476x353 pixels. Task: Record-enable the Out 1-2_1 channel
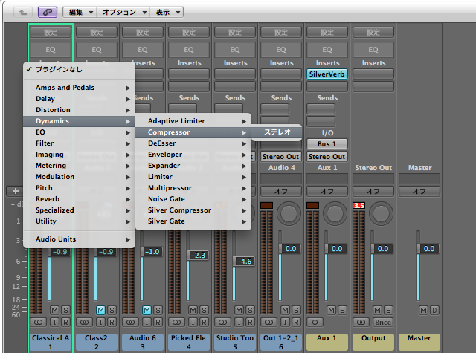point(296,322)
